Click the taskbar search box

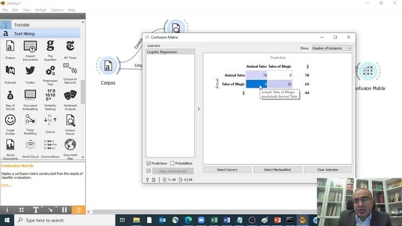pyautogui.click(x=65, y=220)
